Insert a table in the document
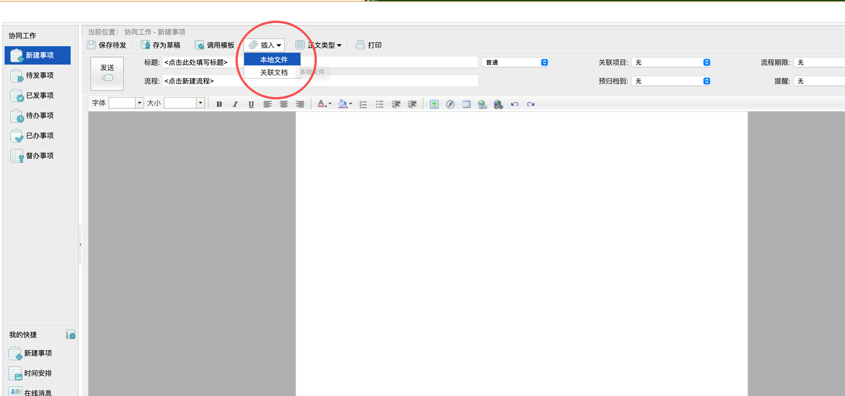The height and width of the screenshot is (396, 845). [466, 104]
